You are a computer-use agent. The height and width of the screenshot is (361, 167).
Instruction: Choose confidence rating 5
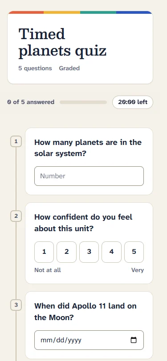tap(134, 252)
